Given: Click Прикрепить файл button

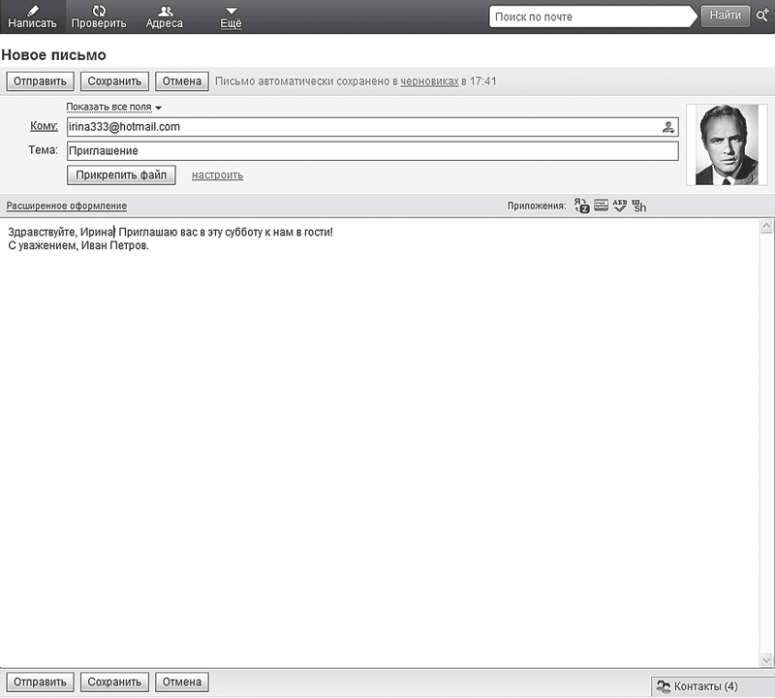Looking at the screenshot, I should click(x=121, y=174).
